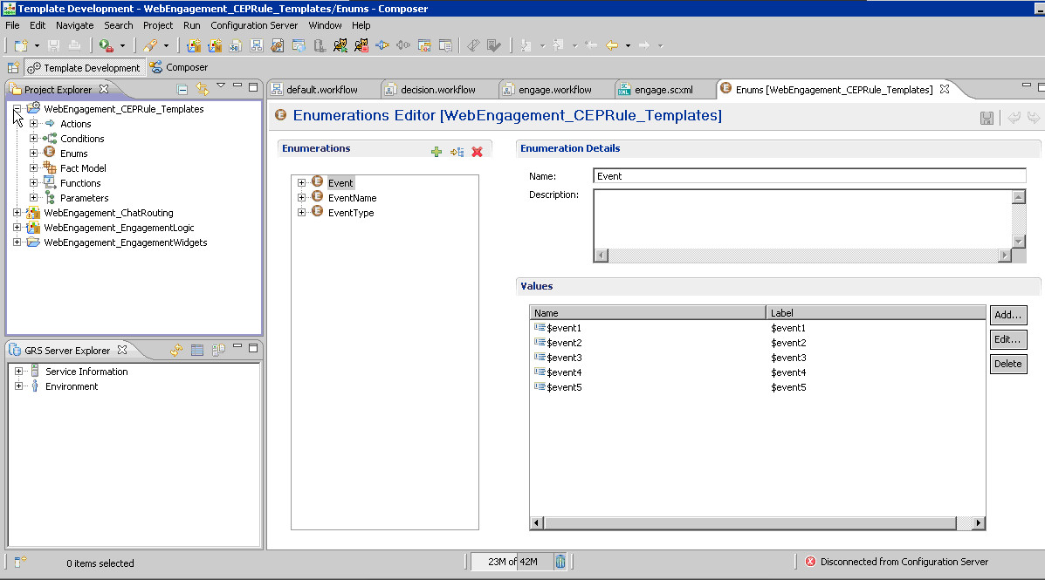Viewport: 1045px width, 580px height.
Task: Click the refresh icon in GRS Server Explorer
Action: click(x=176, y=350)
